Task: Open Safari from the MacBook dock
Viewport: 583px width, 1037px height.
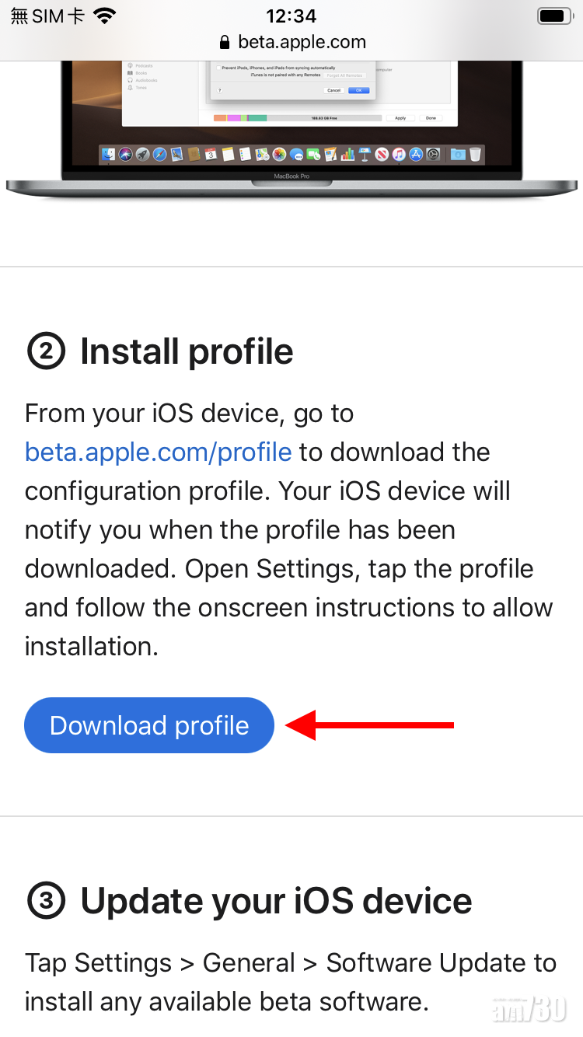Action: 159,155
